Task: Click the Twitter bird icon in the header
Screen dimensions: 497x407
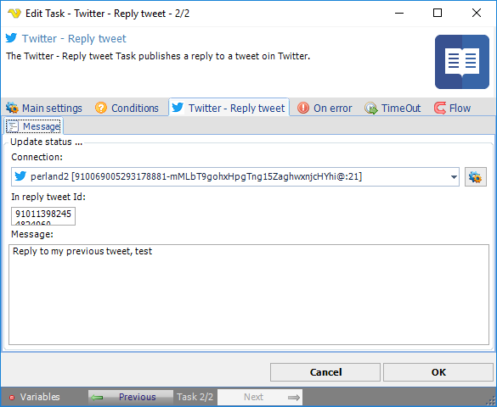Action: 11,38
